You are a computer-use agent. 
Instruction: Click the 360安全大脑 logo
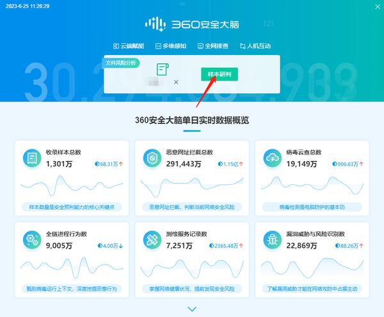tap(192, 25)
